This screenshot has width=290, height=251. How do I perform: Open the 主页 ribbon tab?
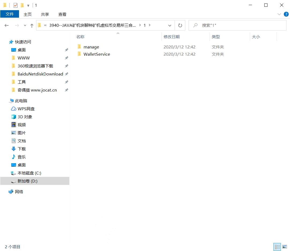click(28, 14)
